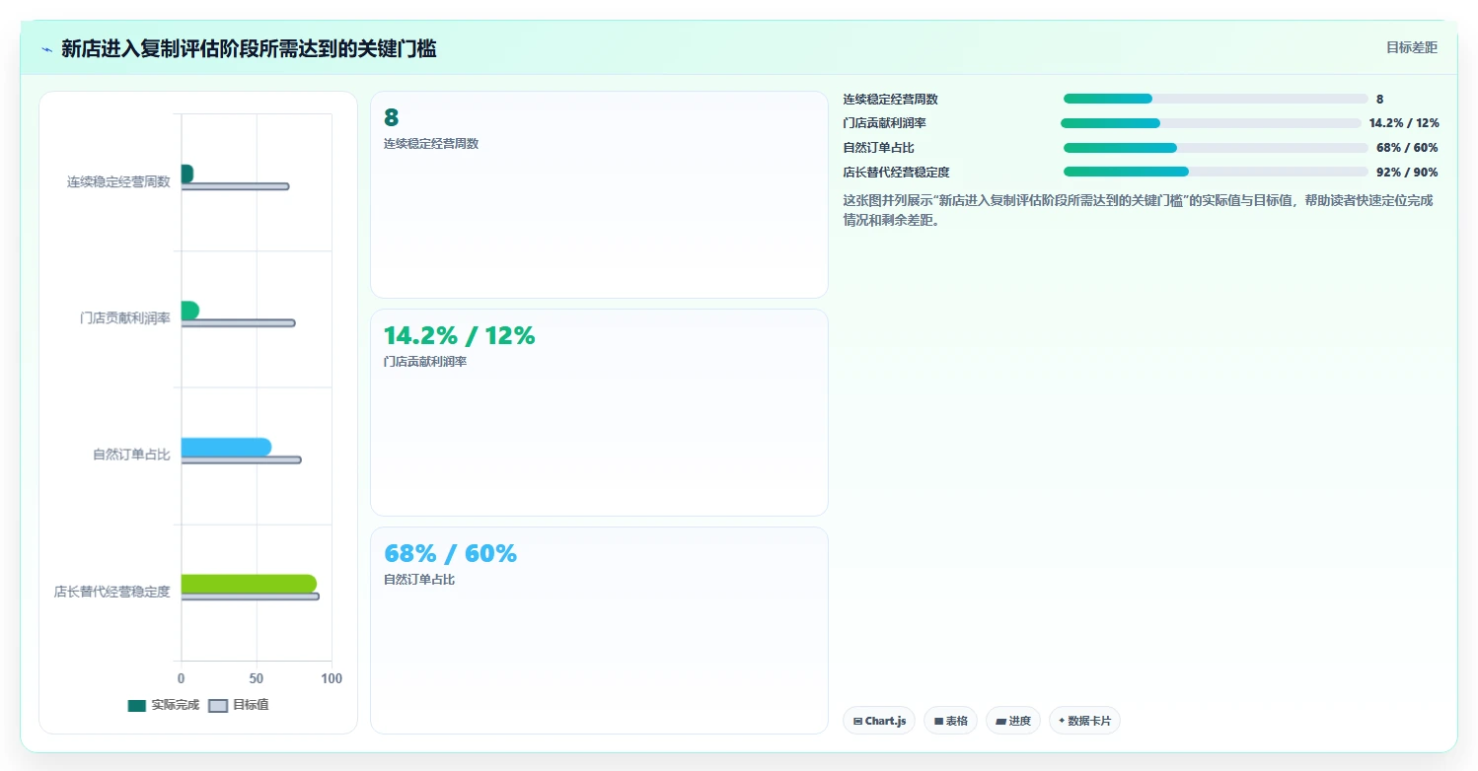Click 门店贡献利润率 progress bar
This screenshot has width=1478, height=771.
tap(1211, 123)
